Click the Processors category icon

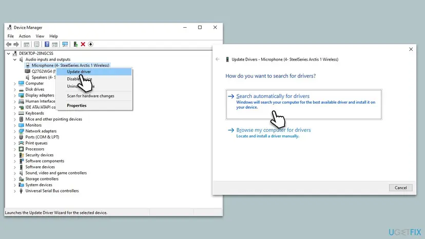21,149
